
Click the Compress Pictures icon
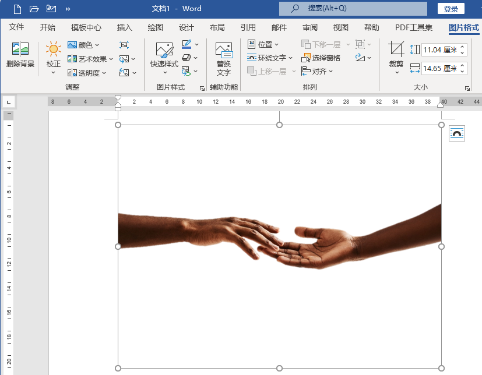124,45
